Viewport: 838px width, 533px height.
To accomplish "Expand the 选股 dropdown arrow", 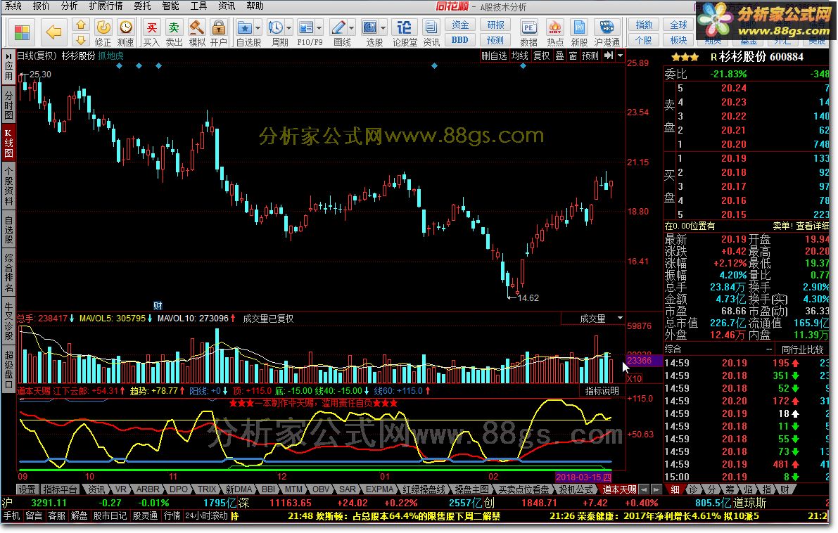I will [383, 27].
